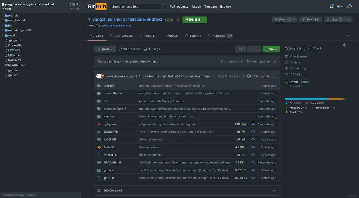Expand cmd/tailscale folder in sidebar tree
The height and width of the screenshot is (198, 359).
click(3, 20)
